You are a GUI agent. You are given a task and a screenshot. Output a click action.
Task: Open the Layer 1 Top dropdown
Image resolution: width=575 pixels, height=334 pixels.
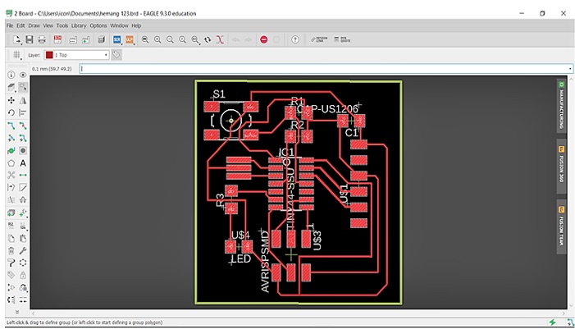tap(76, 55)
